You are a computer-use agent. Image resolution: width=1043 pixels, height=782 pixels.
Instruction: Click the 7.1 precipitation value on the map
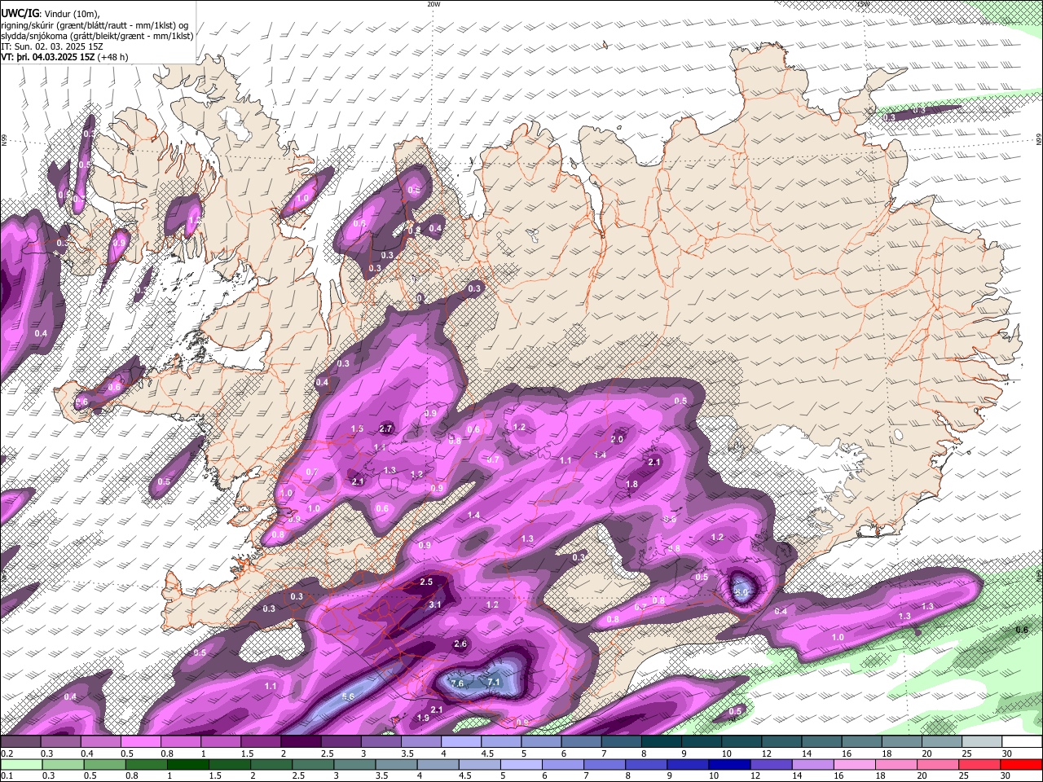493,681
